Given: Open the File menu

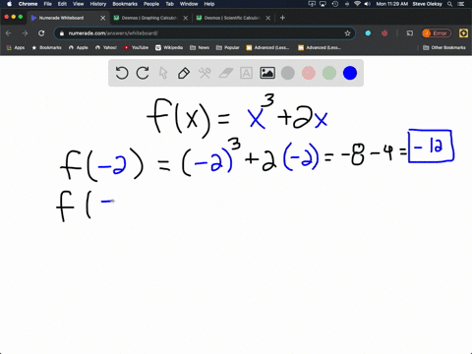Looking at the screenshot, I should click(48, 4).
